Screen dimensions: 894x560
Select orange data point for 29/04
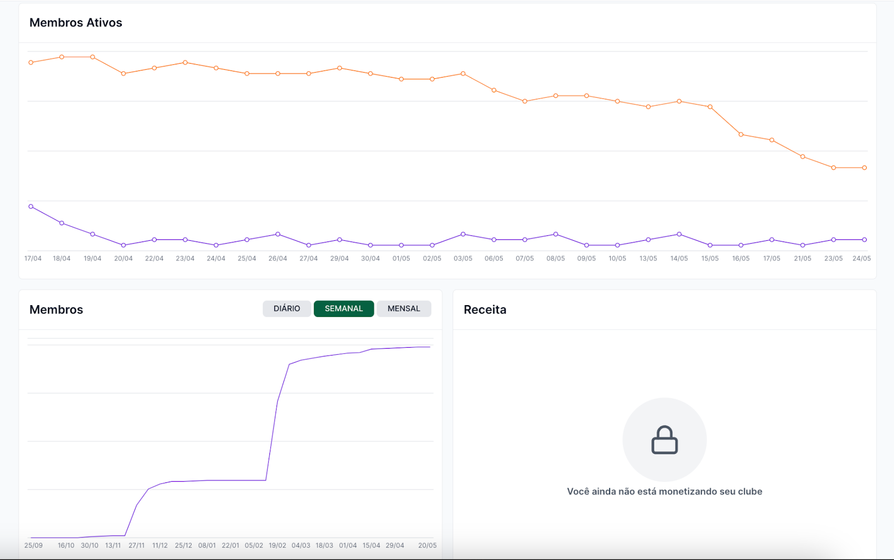340,68
